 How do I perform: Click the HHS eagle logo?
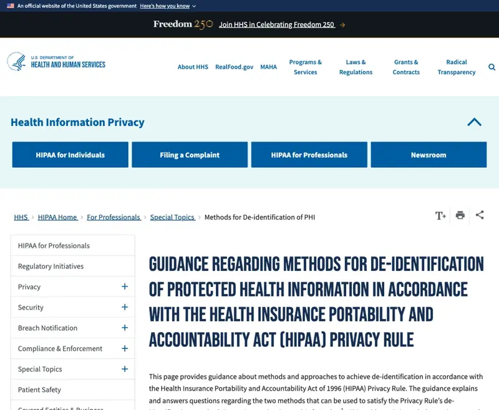(x=17, y=61)
